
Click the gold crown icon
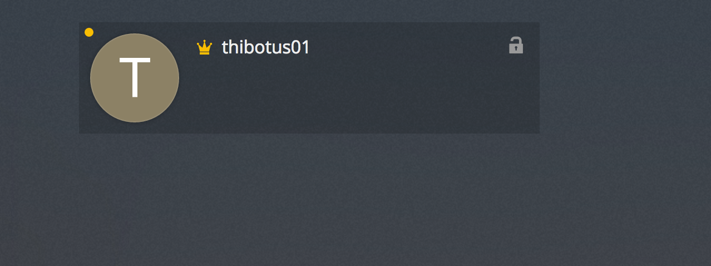(x=204, y=48)
